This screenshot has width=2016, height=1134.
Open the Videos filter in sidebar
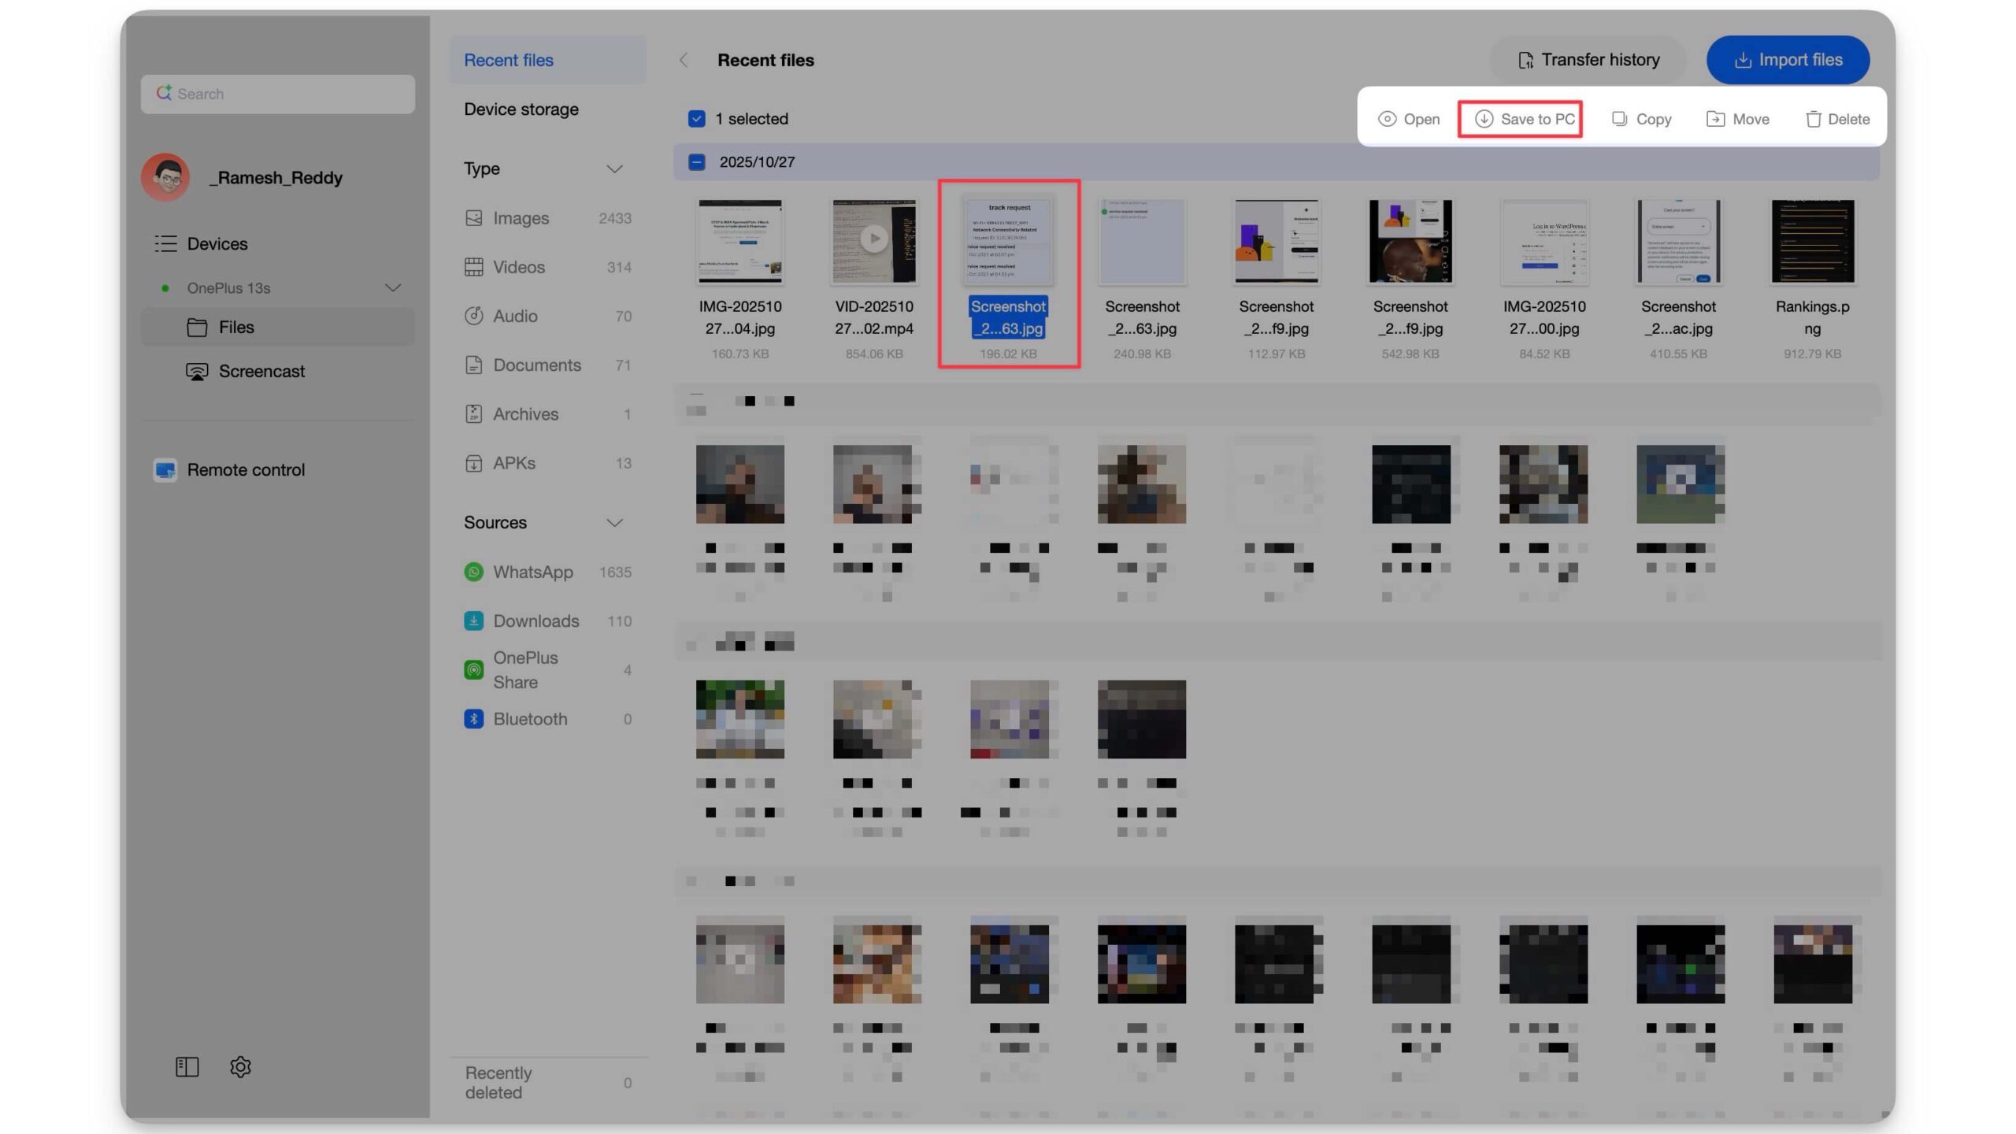coord(519,267)
